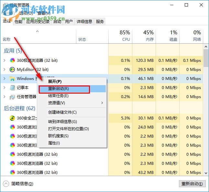
Task: Select 重新启动(R) from the context menu
Action: (72, 89)
